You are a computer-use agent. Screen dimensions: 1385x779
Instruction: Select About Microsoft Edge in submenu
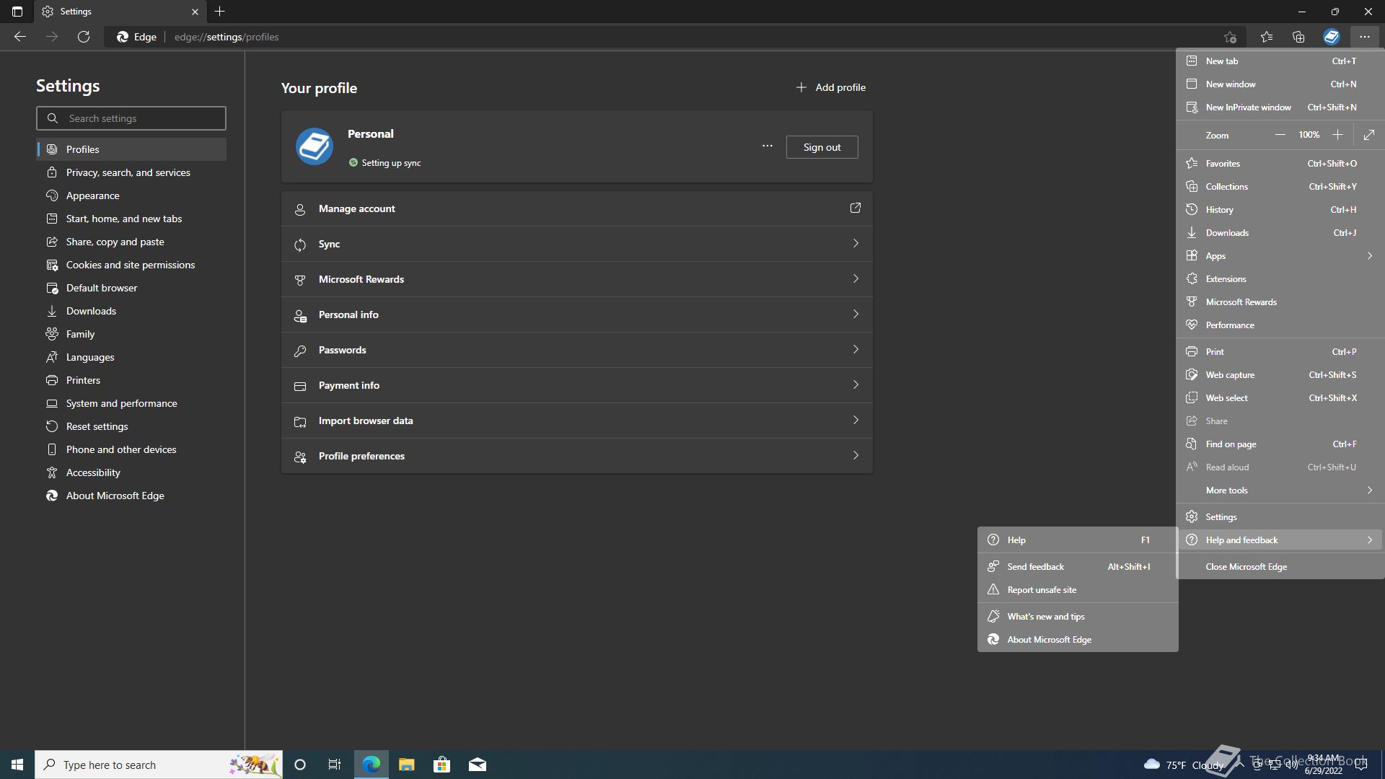(1078, 640)
